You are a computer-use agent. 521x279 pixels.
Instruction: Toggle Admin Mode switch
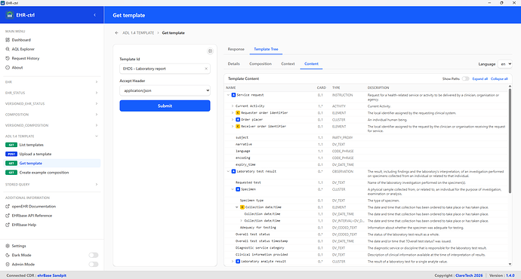click(94, 265)
